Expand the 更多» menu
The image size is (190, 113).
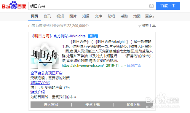[x=149, y=16]
